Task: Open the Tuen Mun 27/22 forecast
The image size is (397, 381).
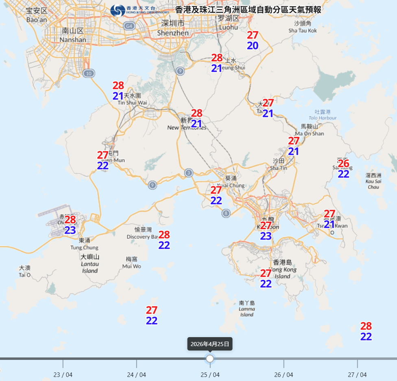Action: pyautogui.click(x=103, y=160)
